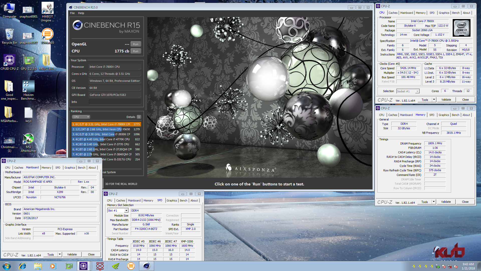This screenshot has height=271, width=481.
Task: Open the Graphics tab in the Memory CPU-Z window
Action: [444, 115]
